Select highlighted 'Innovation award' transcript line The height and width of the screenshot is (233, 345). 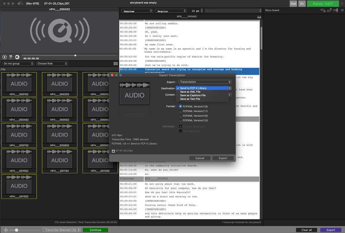189,71
